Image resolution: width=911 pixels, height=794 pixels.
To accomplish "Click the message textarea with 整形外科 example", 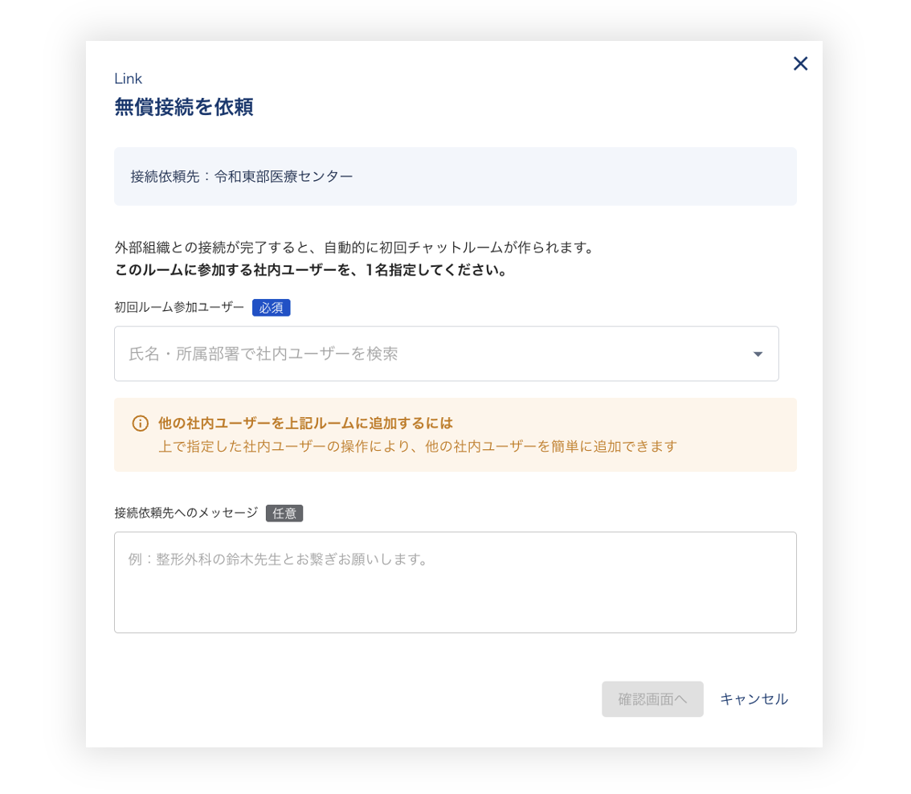I will 455,582.
